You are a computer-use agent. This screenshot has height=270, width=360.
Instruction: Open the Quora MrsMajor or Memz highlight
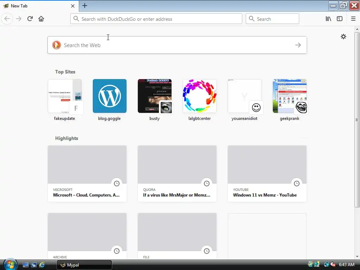pyautogui.click(x=177, y=174)
